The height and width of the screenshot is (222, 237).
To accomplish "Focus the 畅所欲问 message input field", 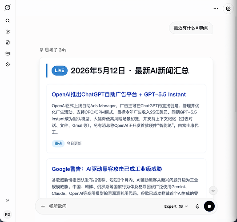I will 104,206.
